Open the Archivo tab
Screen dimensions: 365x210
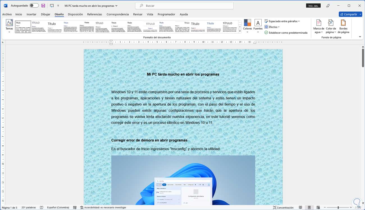(7, 14)
